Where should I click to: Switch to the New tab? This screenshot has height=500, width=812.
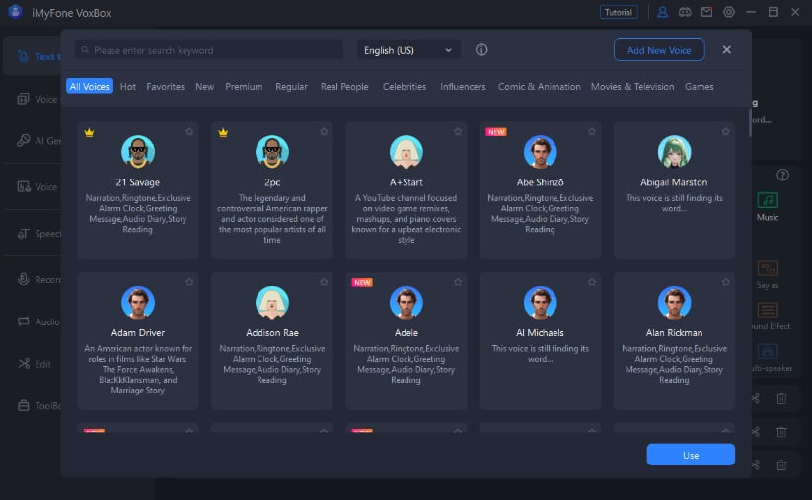pos(204,87)
